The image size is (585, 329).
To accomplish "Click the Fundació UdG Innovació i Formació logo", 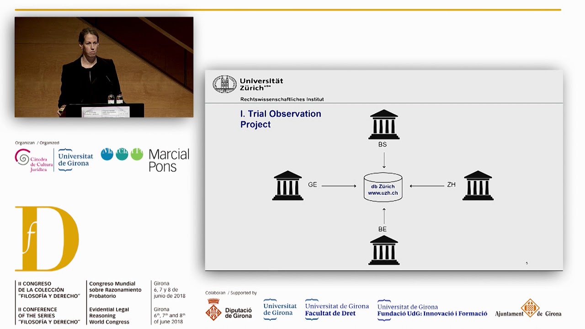I will click(432, 310).
